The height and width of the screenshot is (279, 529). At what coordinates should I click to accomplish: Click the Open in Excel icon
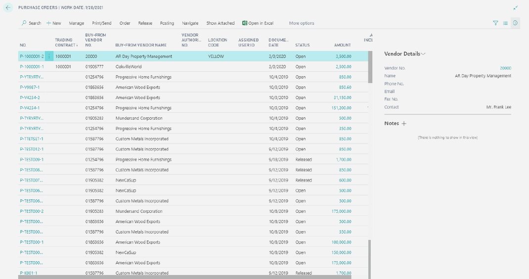[x=245, y=23]
